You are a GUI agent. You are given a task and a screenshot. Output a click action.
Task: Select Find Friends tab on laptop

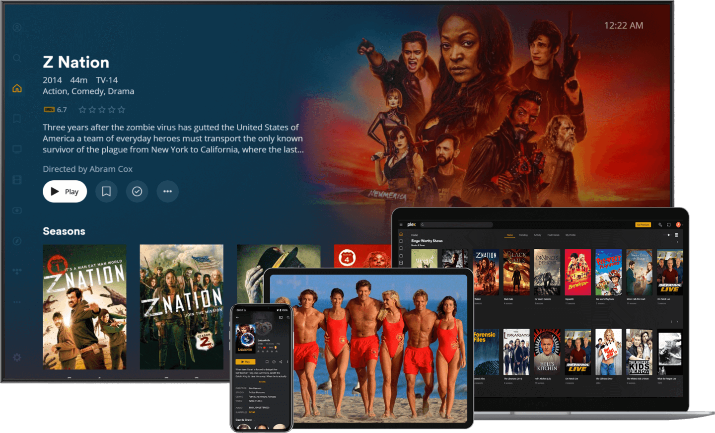553,235
